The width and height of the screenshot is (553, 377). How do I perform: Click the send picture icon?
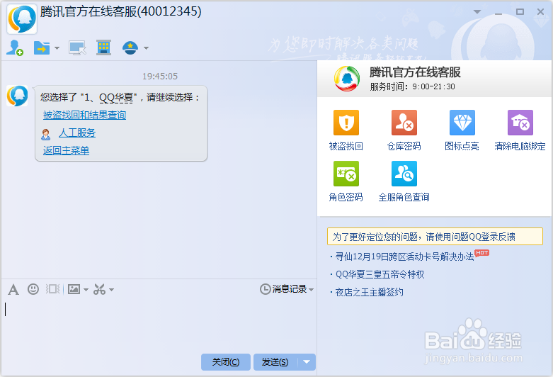[74, 289]
